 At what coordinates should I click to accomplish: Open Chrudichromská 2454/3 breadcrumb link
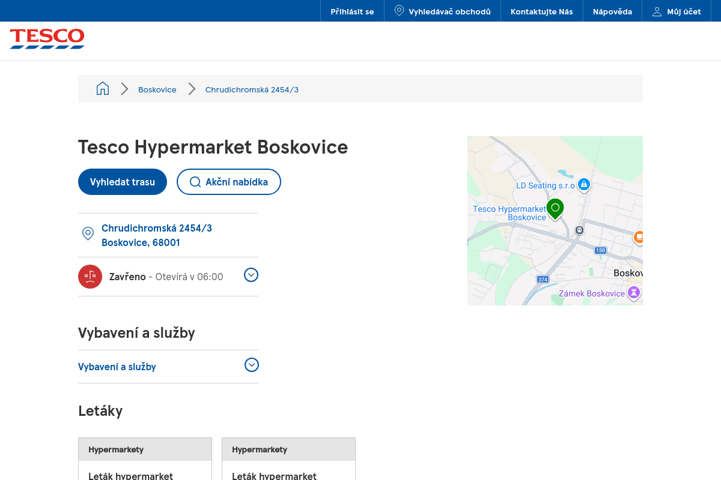click(x=252, y=89)
